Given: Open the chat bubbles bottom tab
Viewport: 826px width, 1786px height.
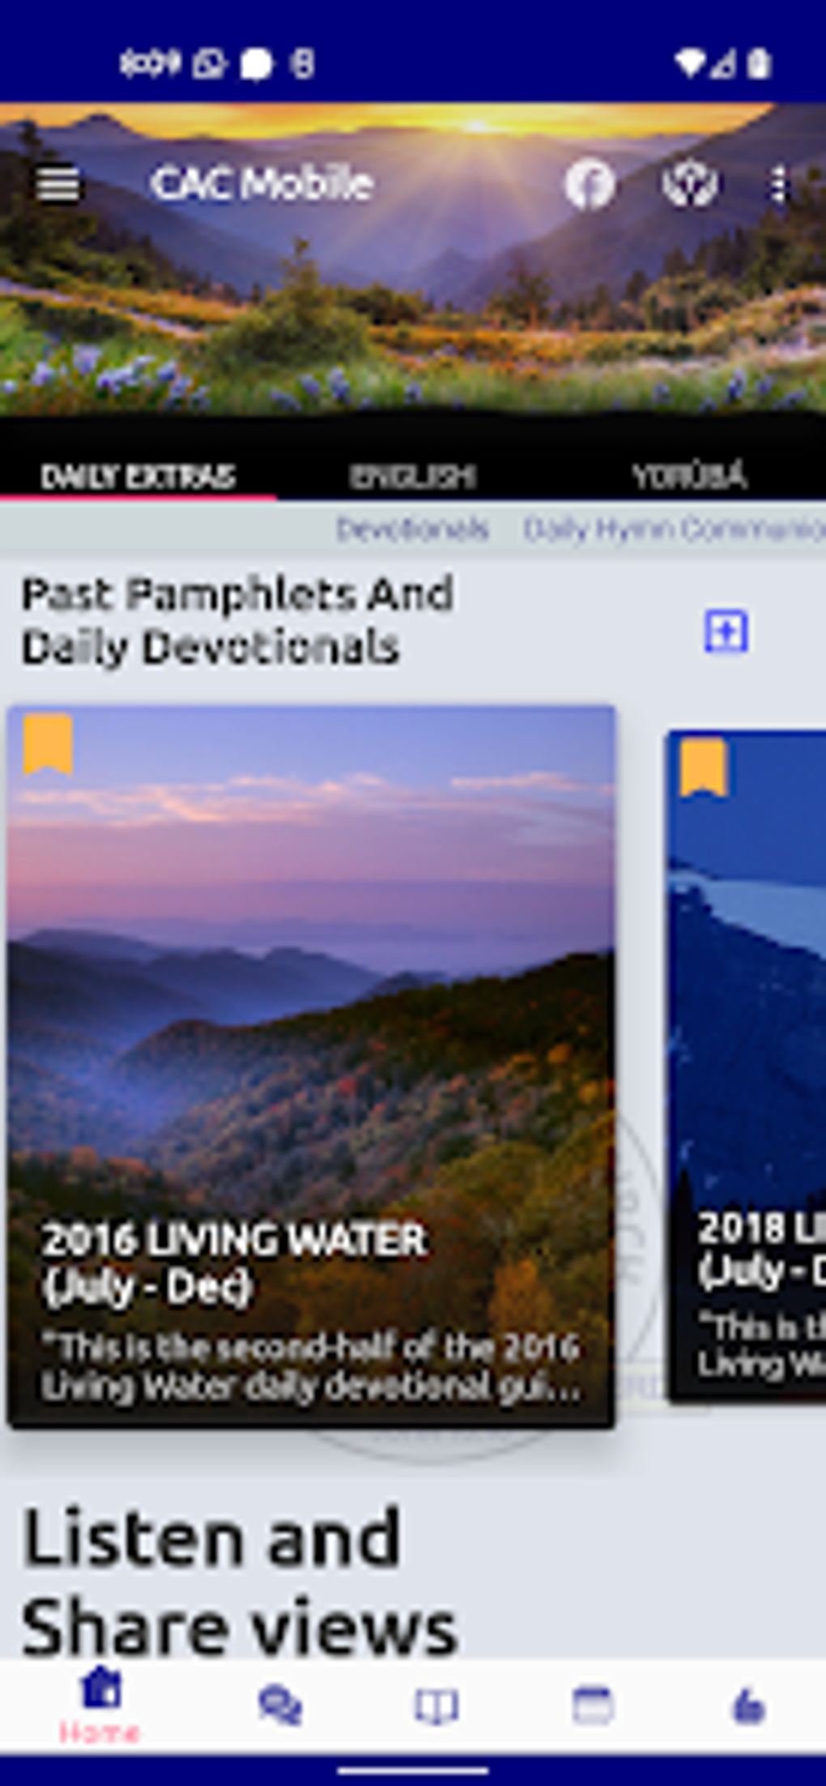Looking at the screenshot, I should coord(280,1705).
